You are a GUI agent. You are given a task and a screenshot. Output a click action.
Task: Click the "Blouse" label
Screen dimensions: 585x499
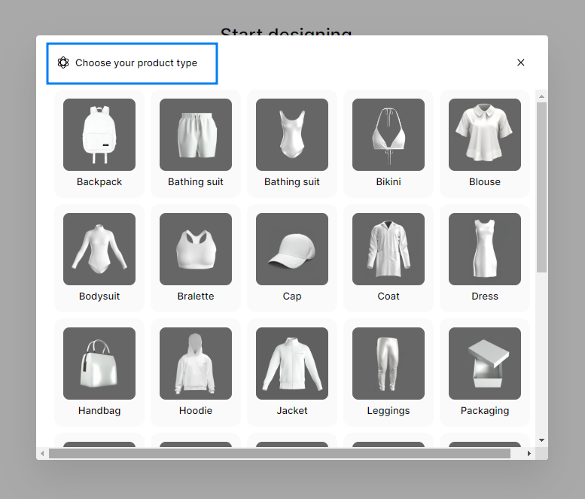pyautogui.click(x=485, y=182)
